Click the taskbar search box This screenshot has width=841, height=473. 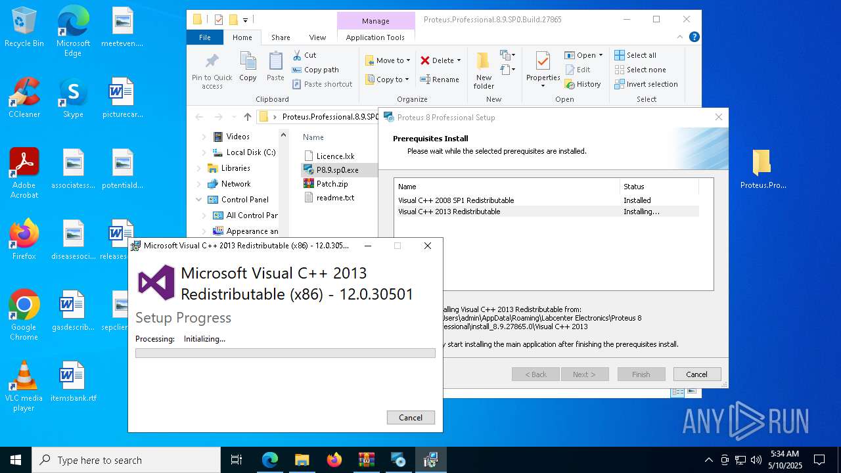pos(126,460)
